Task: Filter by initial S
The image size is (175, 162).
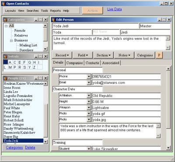Action: click(x=24, y=67)
